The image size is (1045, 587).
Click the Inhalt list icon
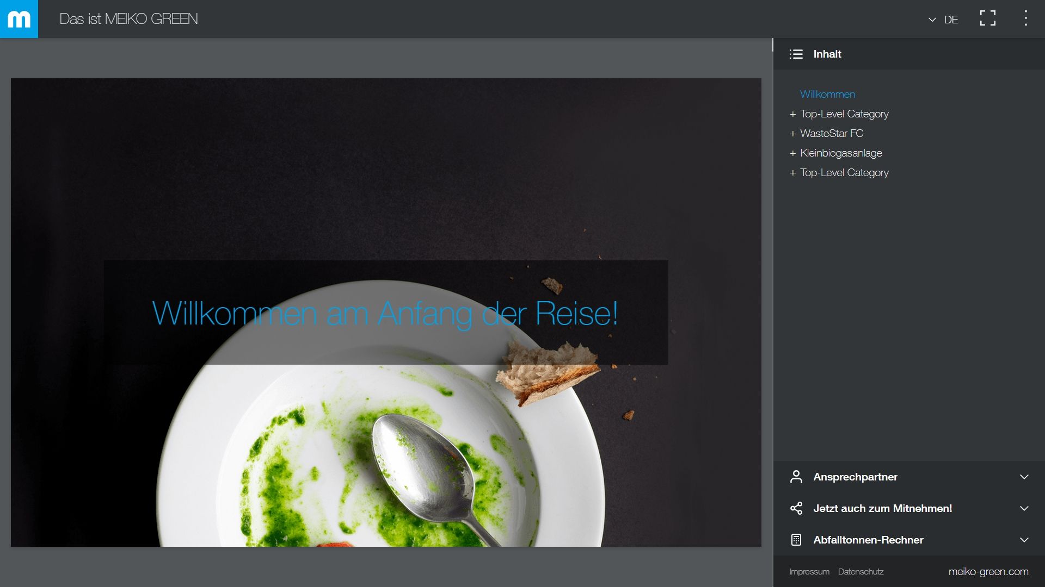pos(796,54)
